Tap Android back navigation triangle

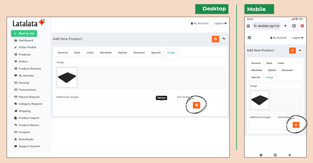coord(289,155)
